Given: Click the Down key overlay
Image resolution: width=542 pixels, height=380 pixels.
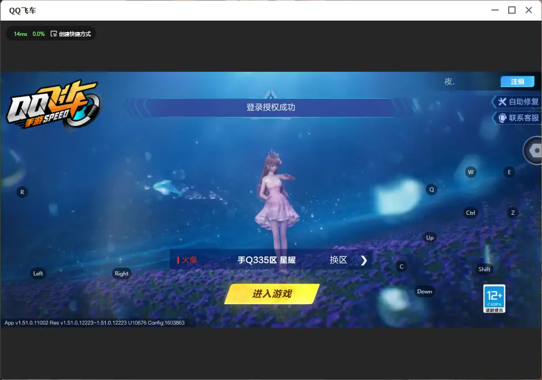Looking at the screenshot, I should coord(425,291).
